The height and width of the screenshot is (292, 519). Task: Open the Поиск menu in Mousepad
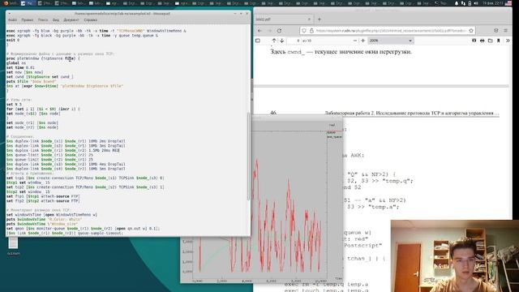43,19
